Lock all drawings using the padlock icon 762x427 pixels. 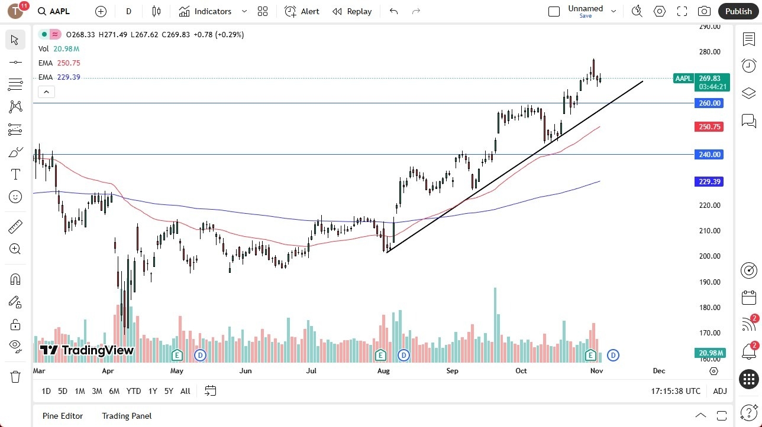click(x=15, y=324)
